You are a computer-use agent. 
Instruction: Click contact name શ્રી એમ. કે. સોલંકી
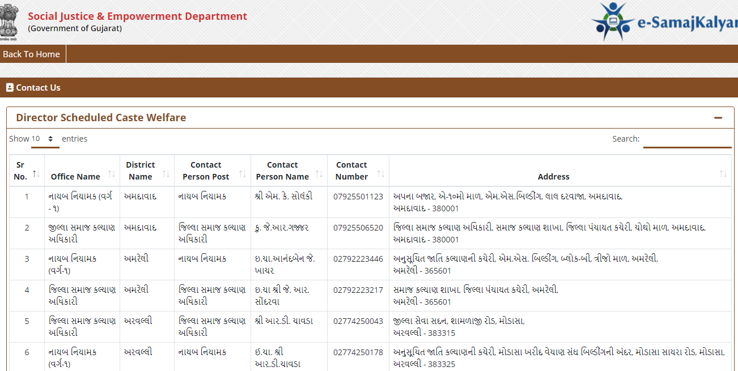tap(284, 197)
